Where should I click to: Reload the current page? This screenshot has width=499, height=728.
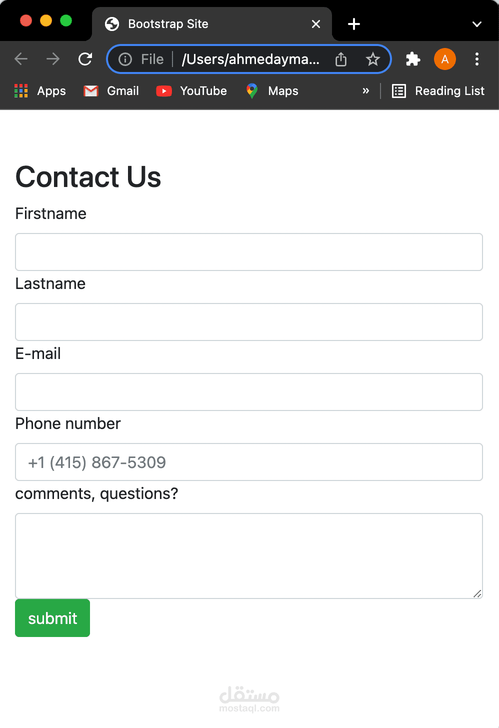coord(85,59)
